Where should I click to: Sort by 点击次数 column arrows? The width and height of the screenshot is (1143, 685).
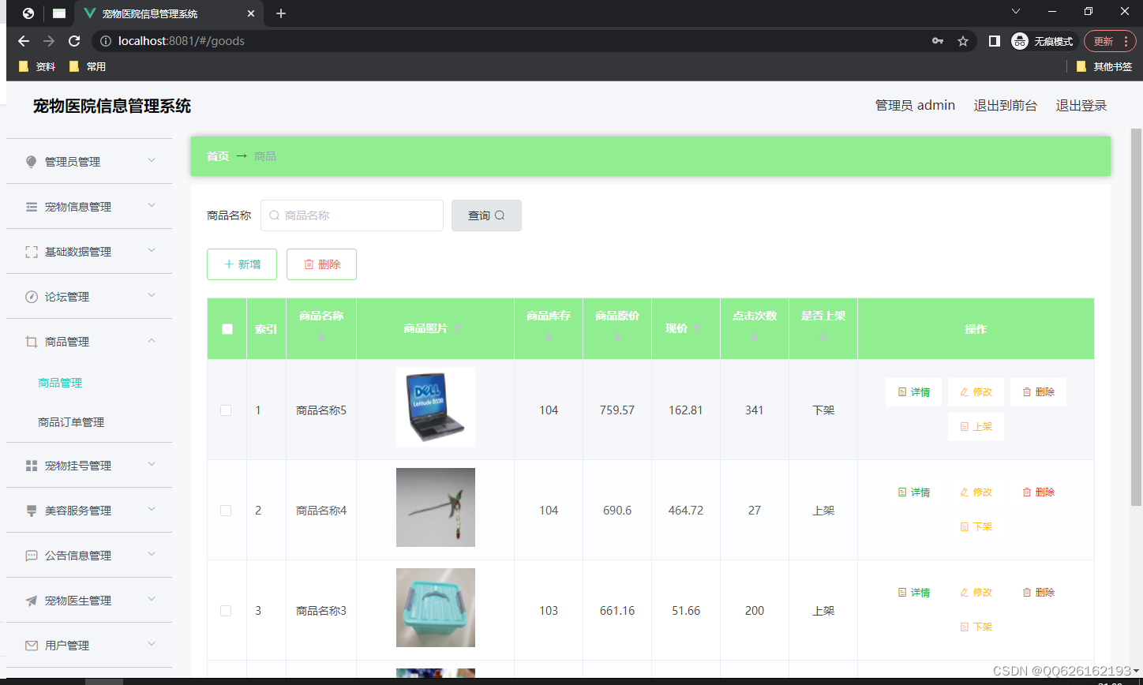click(755, 337)
